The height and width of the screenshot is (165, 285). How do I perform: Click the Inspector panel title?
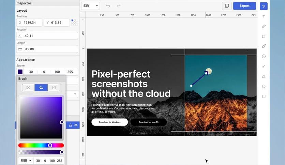24,3
